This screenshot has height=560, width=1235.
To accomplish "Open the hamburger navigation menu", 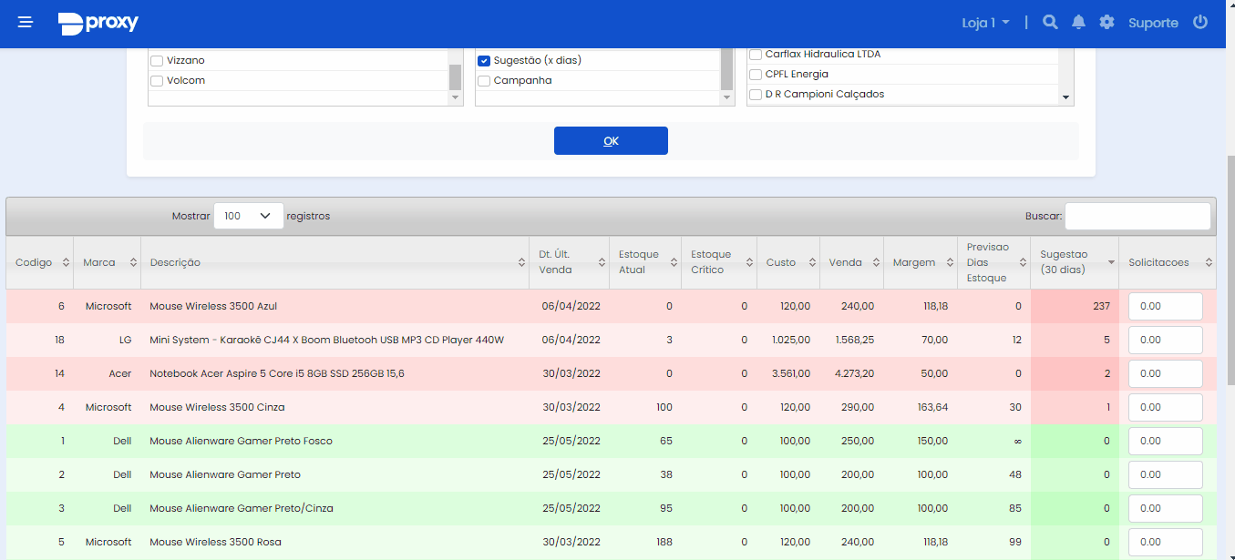I will (26, 22).
